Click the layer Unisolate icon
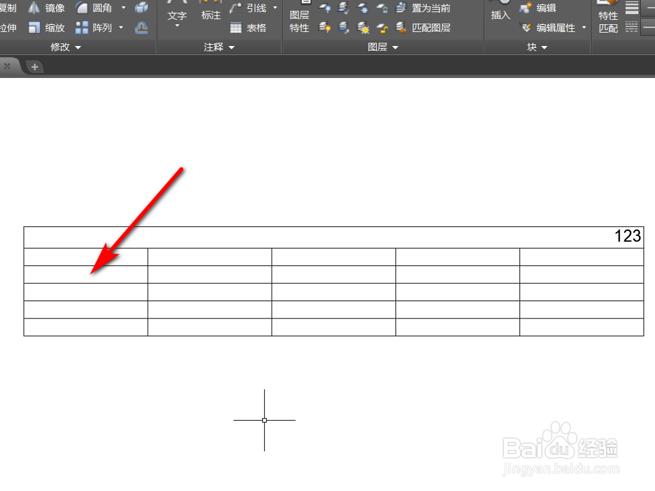 (343, 28)
